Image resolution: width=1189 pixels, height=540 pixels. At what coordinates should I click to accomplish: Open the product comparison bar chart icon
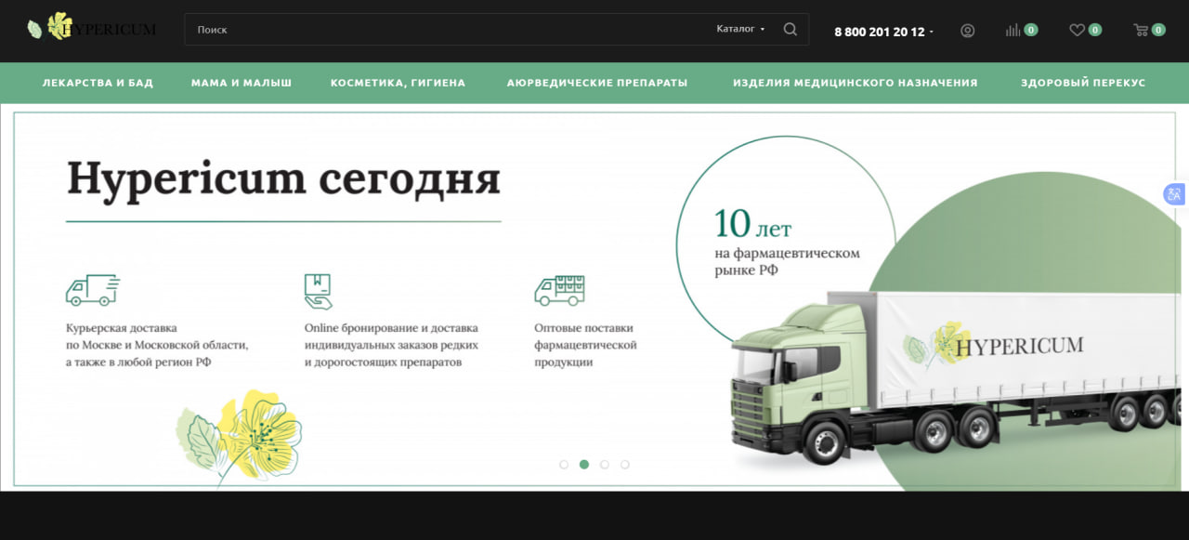pos(1013,31)
